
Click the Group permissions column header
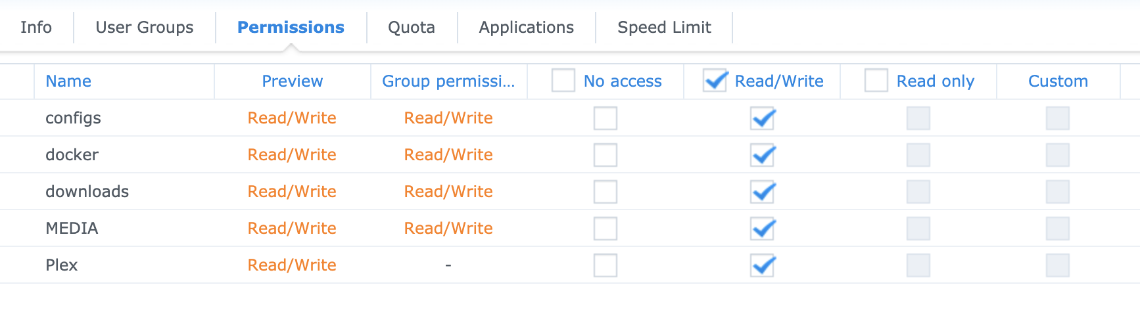pyautogui.click(x=448, y=81)
